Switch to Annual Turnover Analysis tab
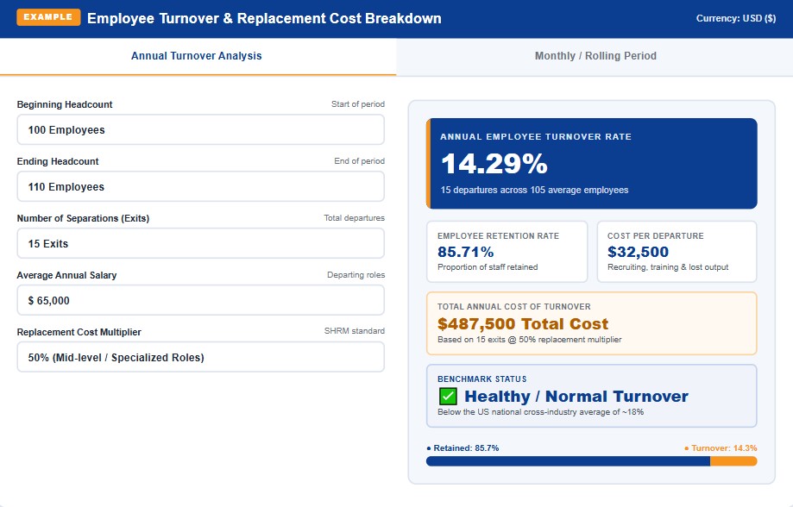793x507 pixels. click(197, 56)
